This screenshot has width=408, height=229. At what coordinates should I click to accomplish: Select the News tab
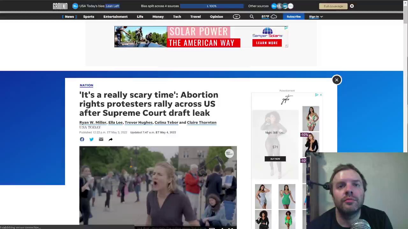[69, 17]
